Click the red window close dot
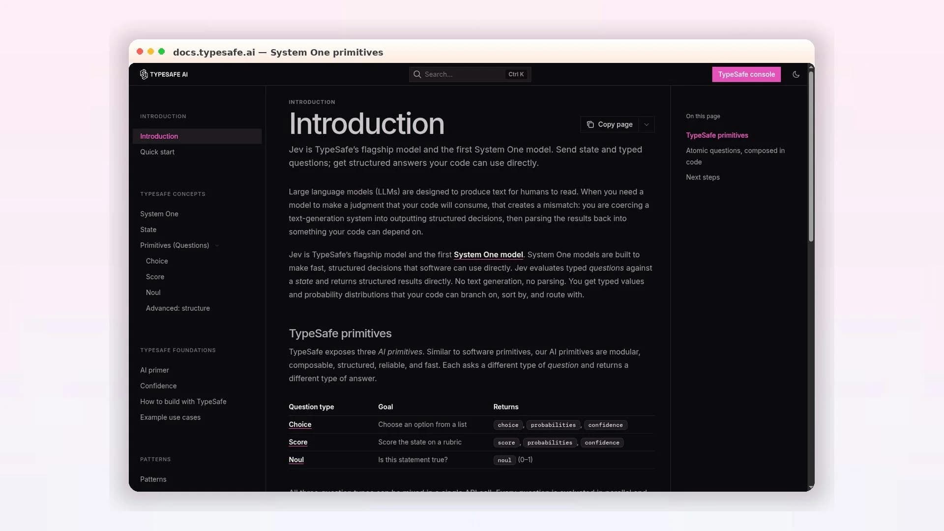 (x=140, y=52)
